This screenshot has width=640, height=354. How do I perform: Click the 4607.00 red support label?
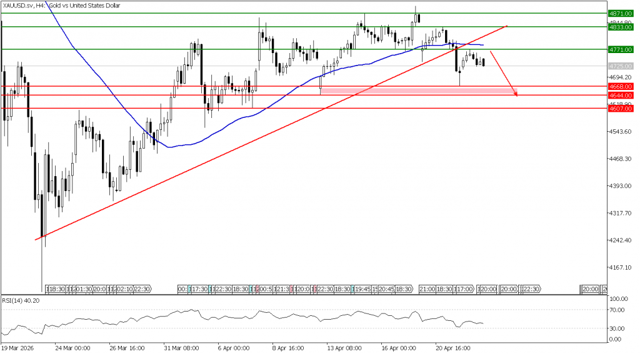pos(621,108)
